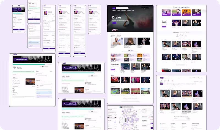Click the stadium seating chart on the seat map page
220x130 pixels.
coord(129,119)
